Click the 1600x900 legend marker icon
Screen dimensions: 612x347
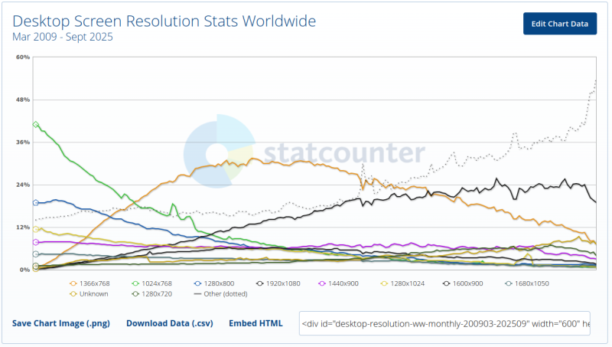[447, 283]
